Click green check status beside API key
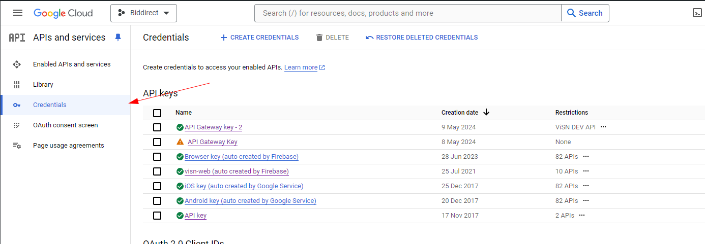The image size is (705, 244). (x=180, y=216)
